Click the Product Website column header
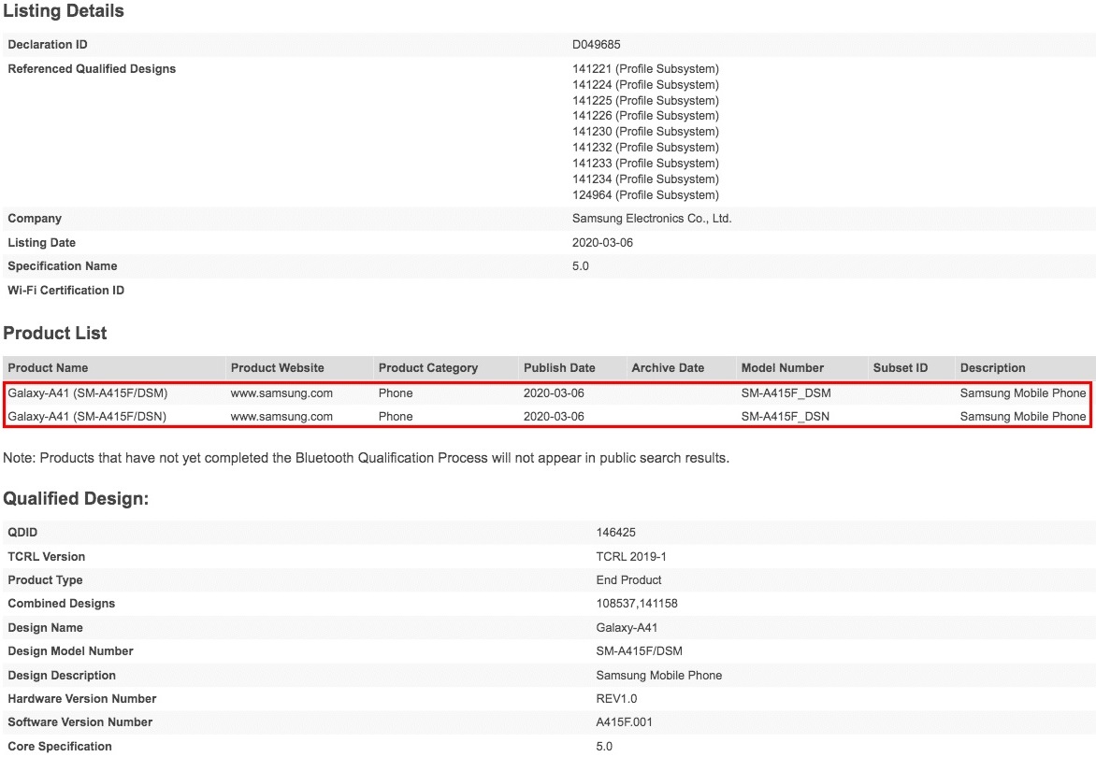 tap(278, 368)
